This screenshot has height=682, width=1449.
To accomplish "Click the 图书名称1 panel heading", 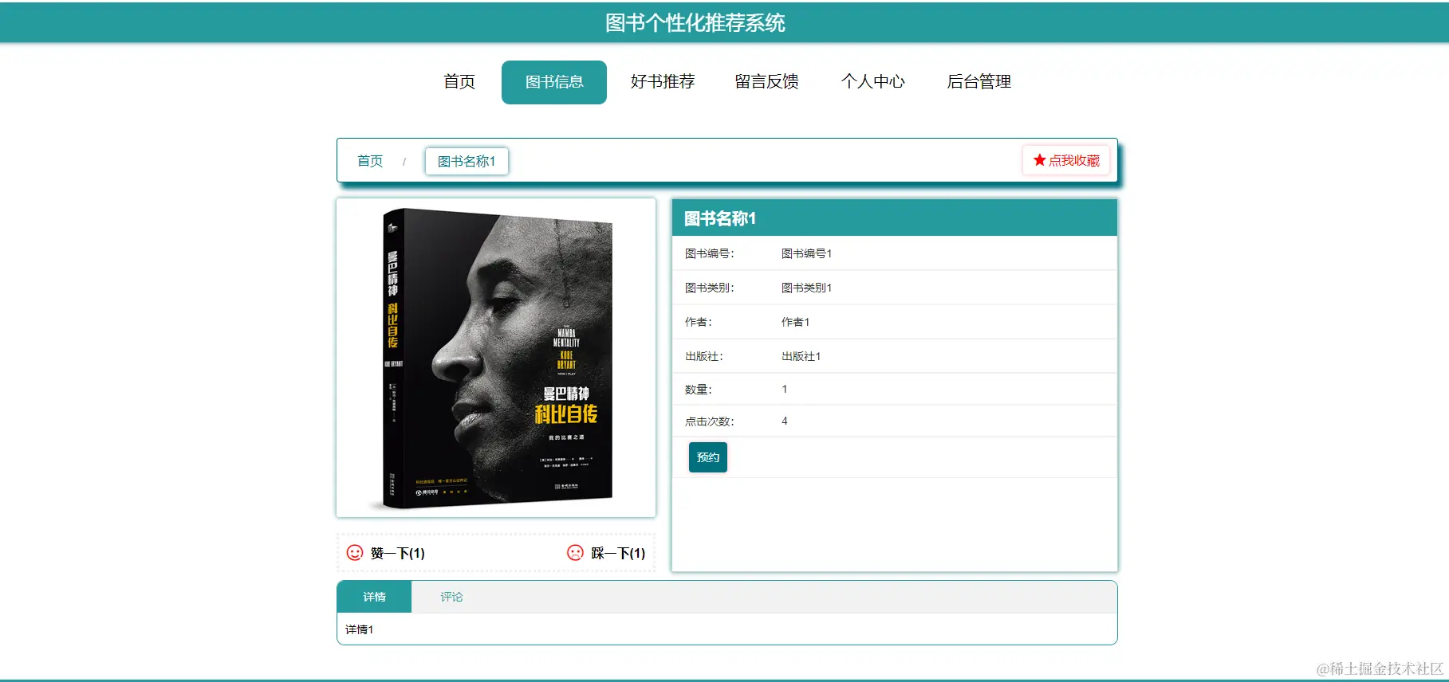I will [720, 218].
